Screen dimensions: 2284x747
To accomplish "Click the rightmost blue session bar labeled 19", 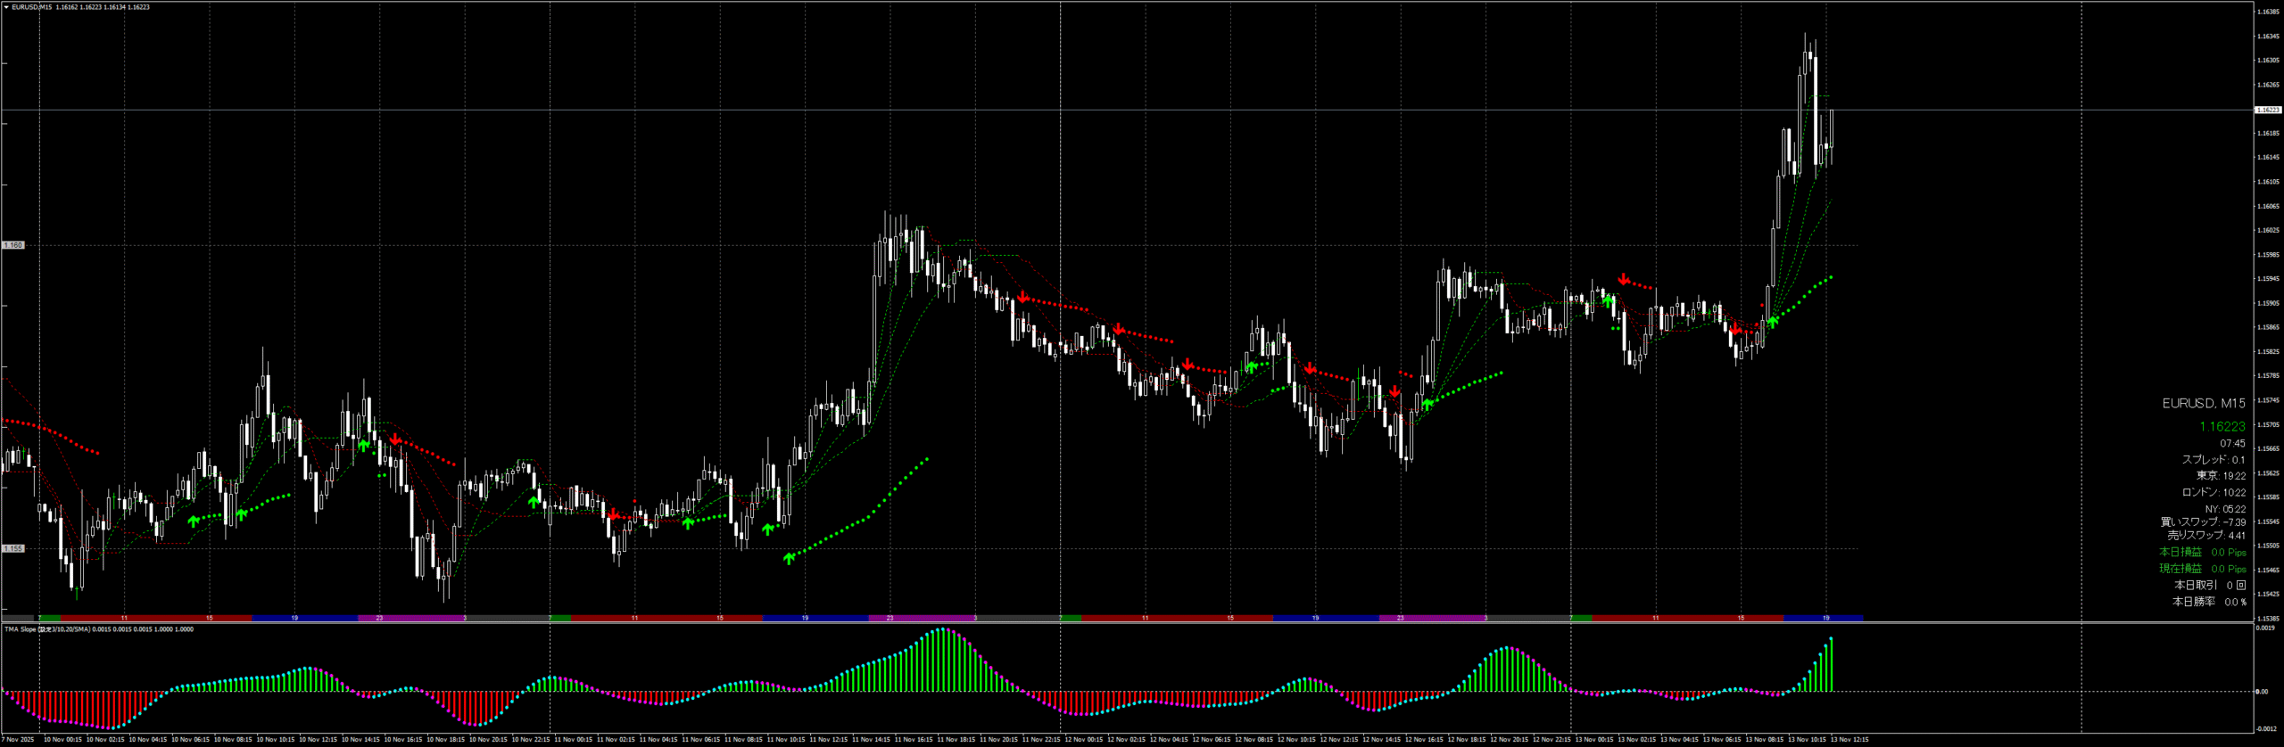I will (x=1824, y=618).
